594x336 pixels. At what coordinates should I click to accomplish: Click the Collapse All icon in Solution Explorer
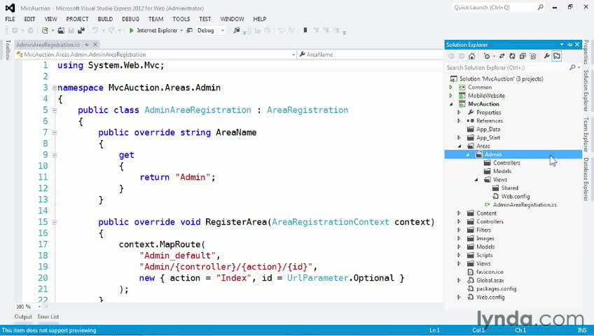[x=523, y=56]
